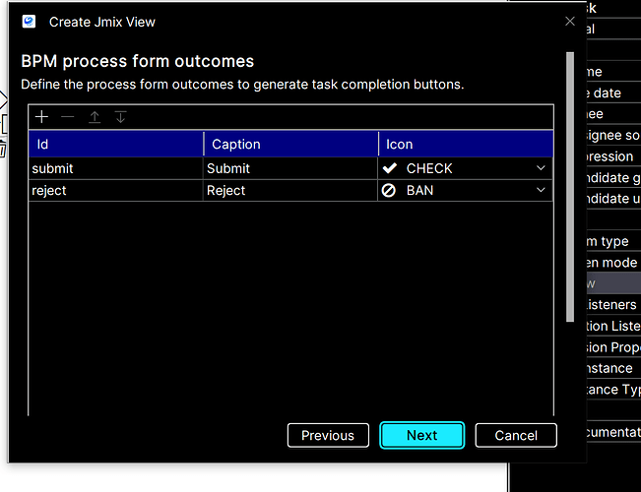Select the 'reject' id cell
The width and height of the screenshot is (641, 492).
[x=115, y=191]
